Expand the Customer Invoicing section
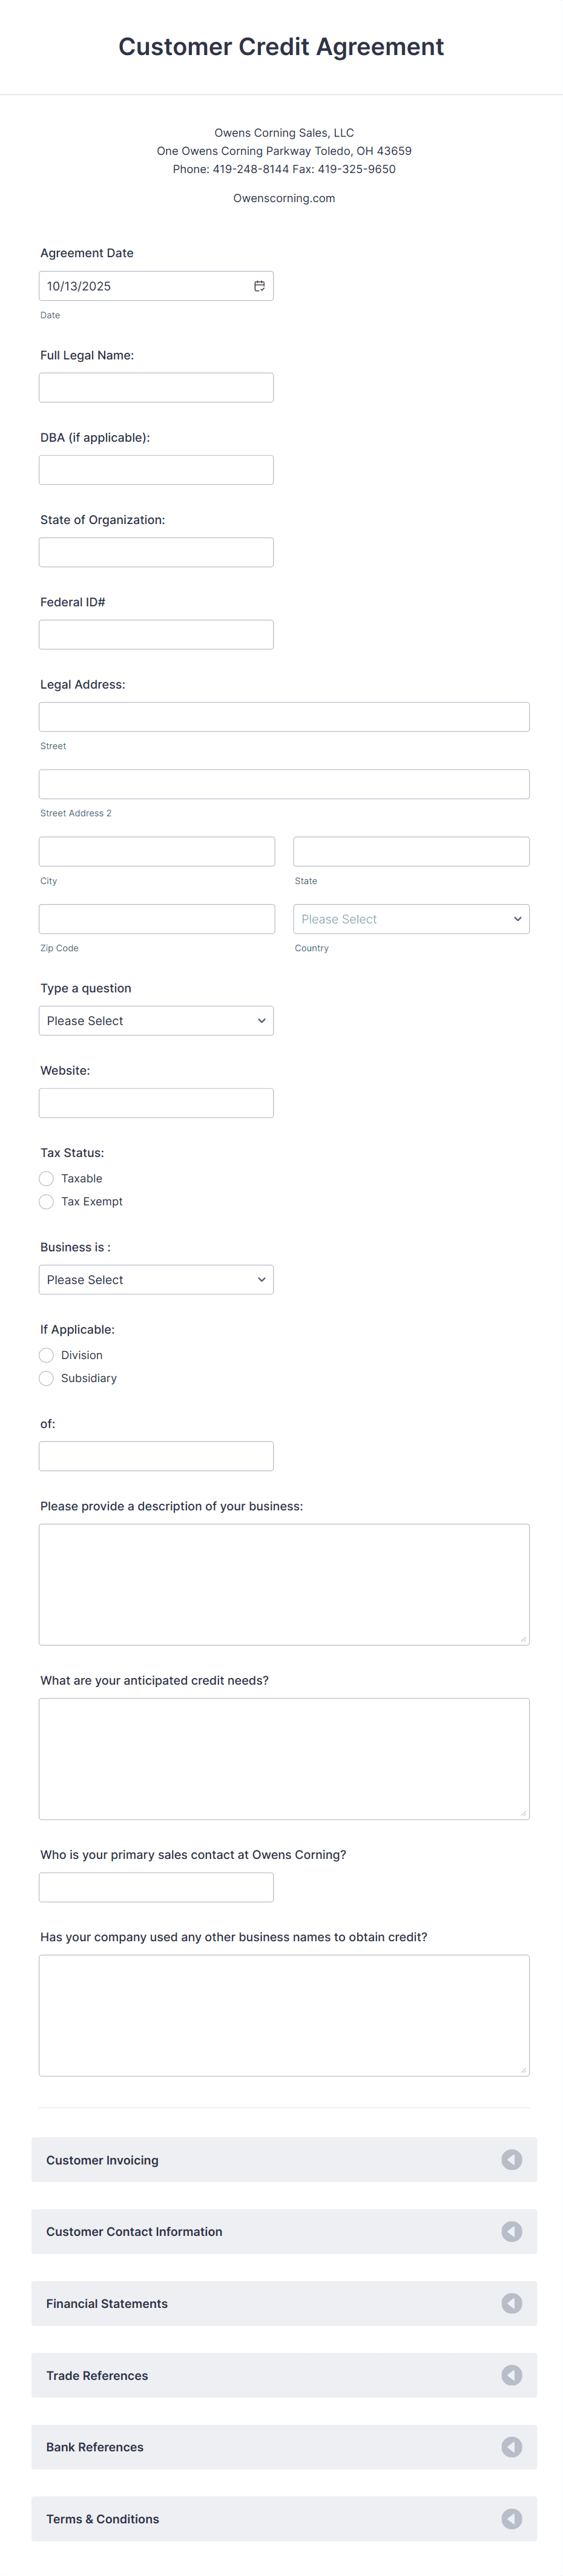Viewport: 563px width, 2576px height. pyautogui.click(x=511, y=2159)
